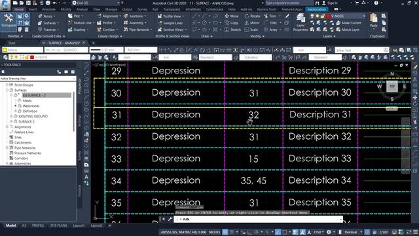Open the lineweight 0.30 mm dropdown
Screen dimensions: 419x236
[106, 50]
